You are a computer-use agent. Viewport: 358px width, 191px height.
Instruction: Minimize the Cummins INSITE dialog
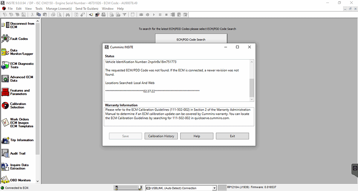point(226,47)
